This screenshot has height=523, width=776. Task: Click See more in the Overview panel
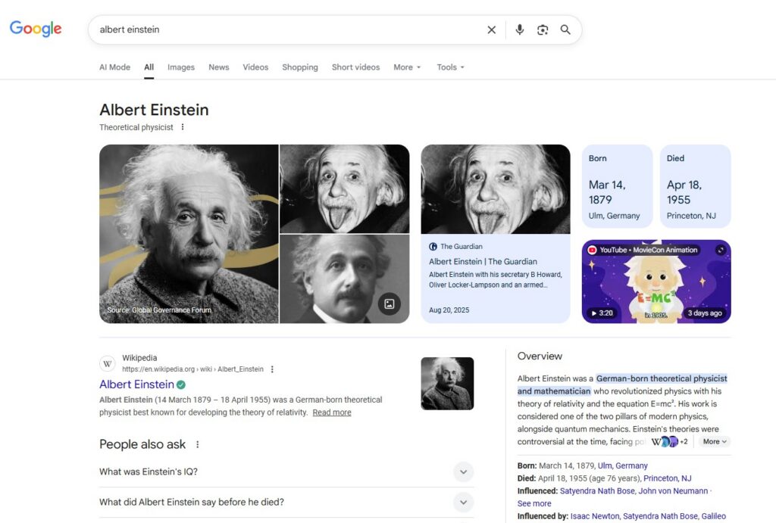coord(534,503)
